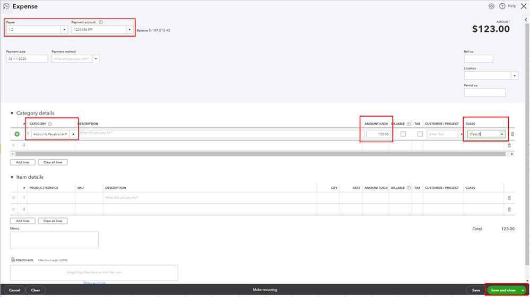The image size is (530, 297).
Task: Click the drag/drop files attachment area
Action: 94,272
